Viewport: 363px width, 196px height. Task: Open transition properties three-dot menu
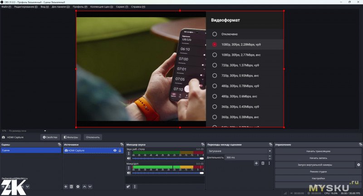coord(269,163)
